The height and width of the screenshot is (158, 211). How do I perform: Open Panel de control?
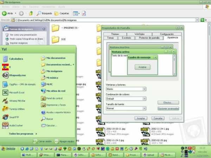(52, 98)
